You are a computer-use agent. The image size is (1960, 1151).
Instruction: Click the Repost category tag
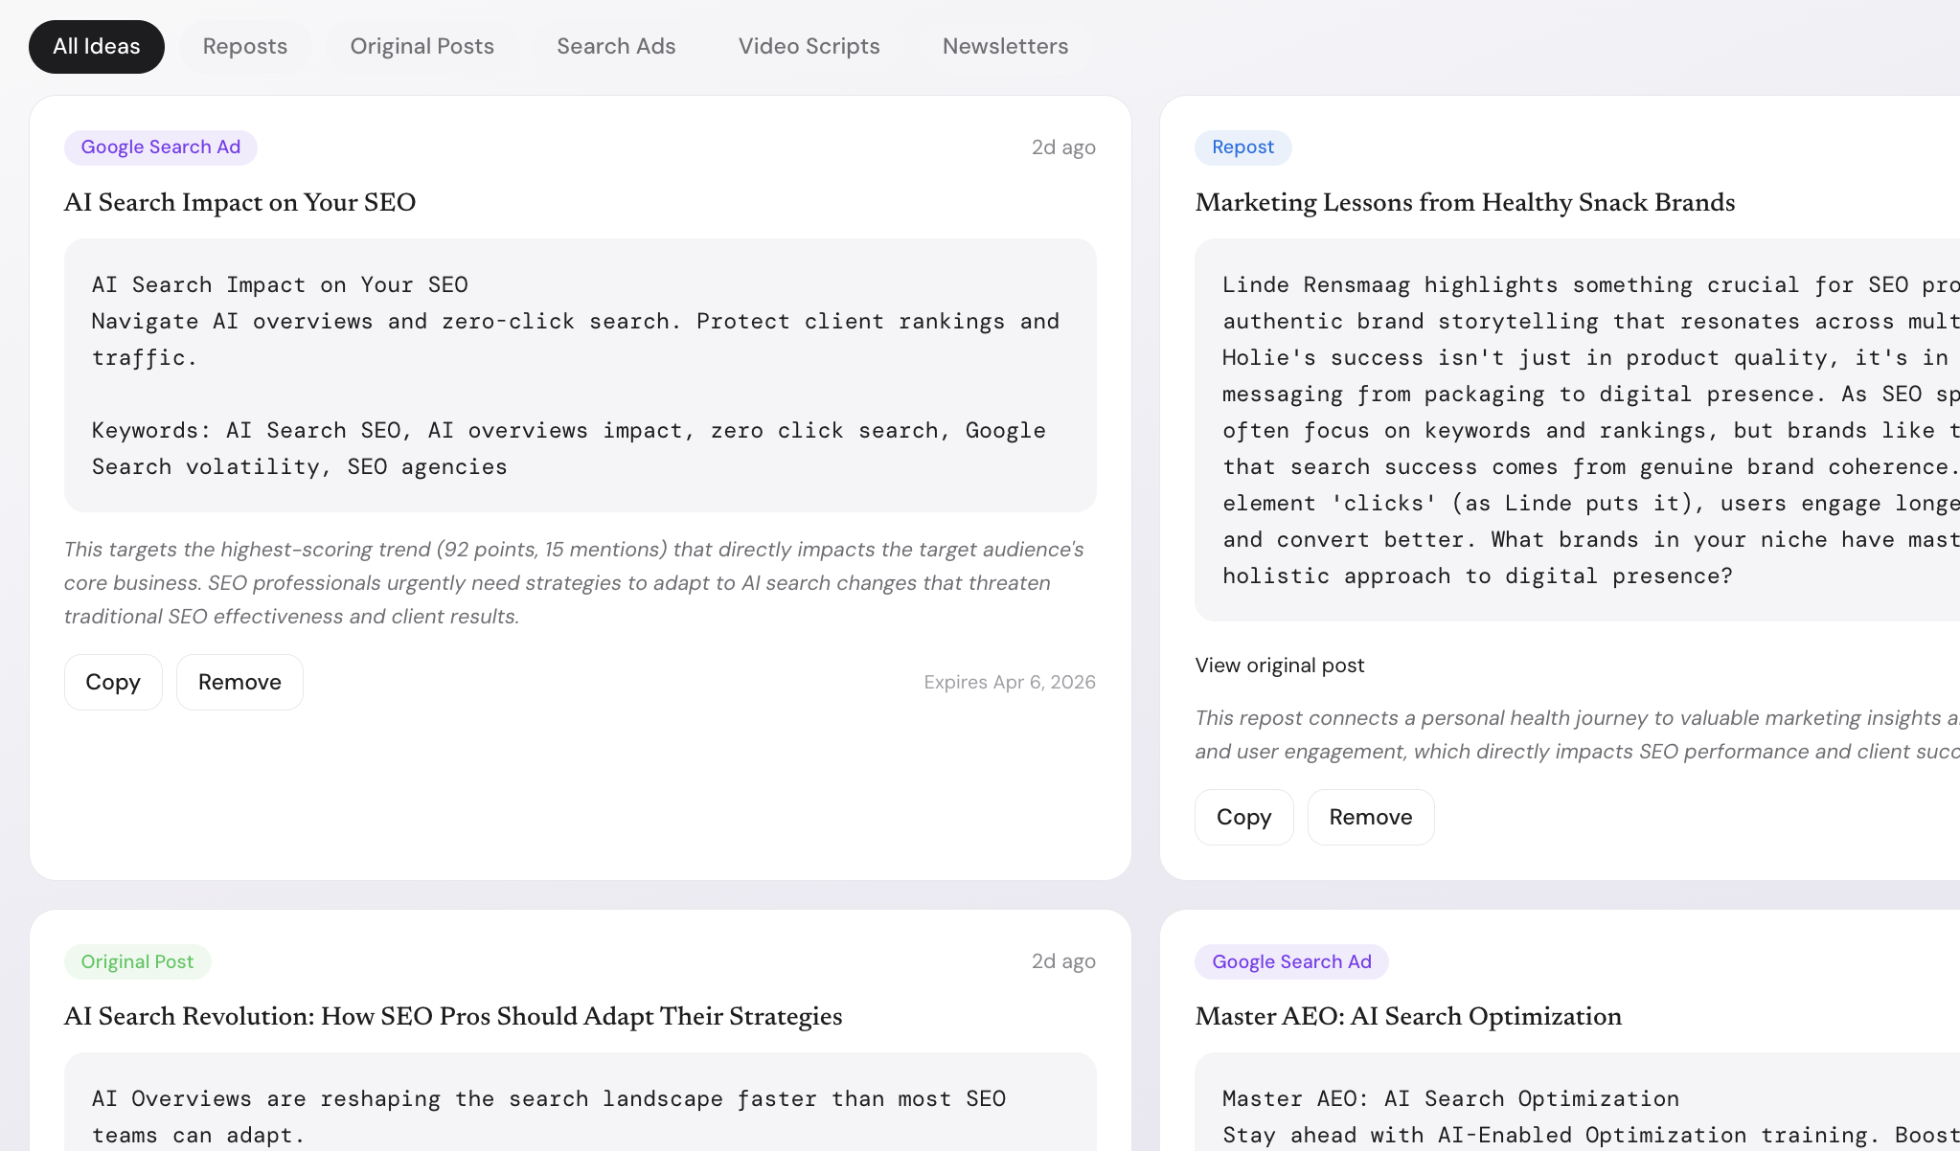coord(1242,147)
